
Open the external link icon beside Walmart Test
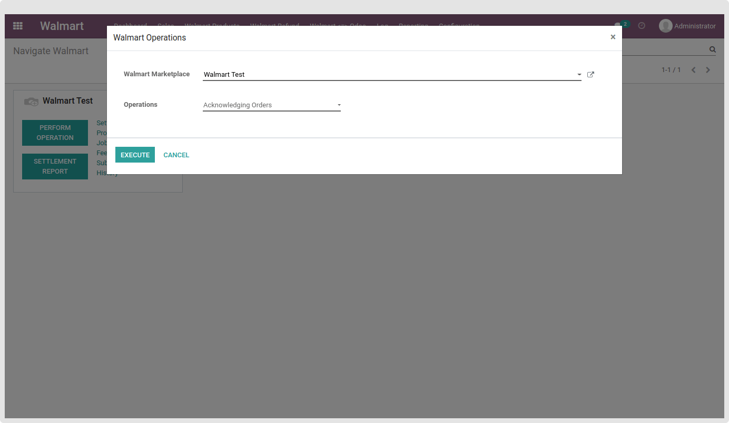[x=590, y=75]
